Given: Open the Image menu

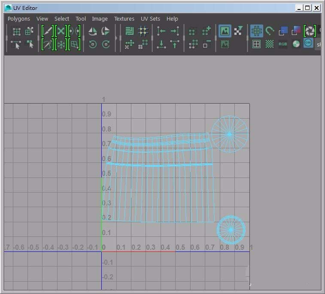Looking at the screenshot, I should click(100, 19).
